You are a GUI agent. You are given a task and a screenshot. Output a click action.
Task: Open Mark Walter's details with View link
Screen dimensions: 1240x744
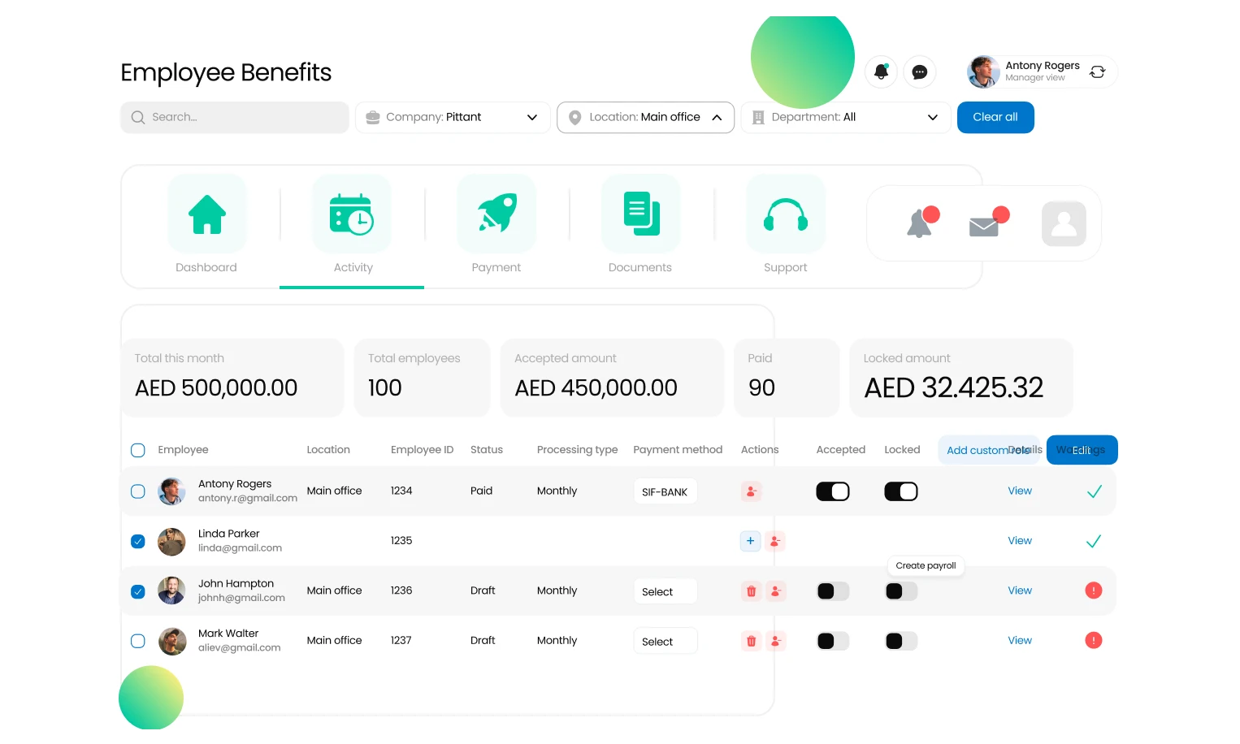[x=1020, y=640]
